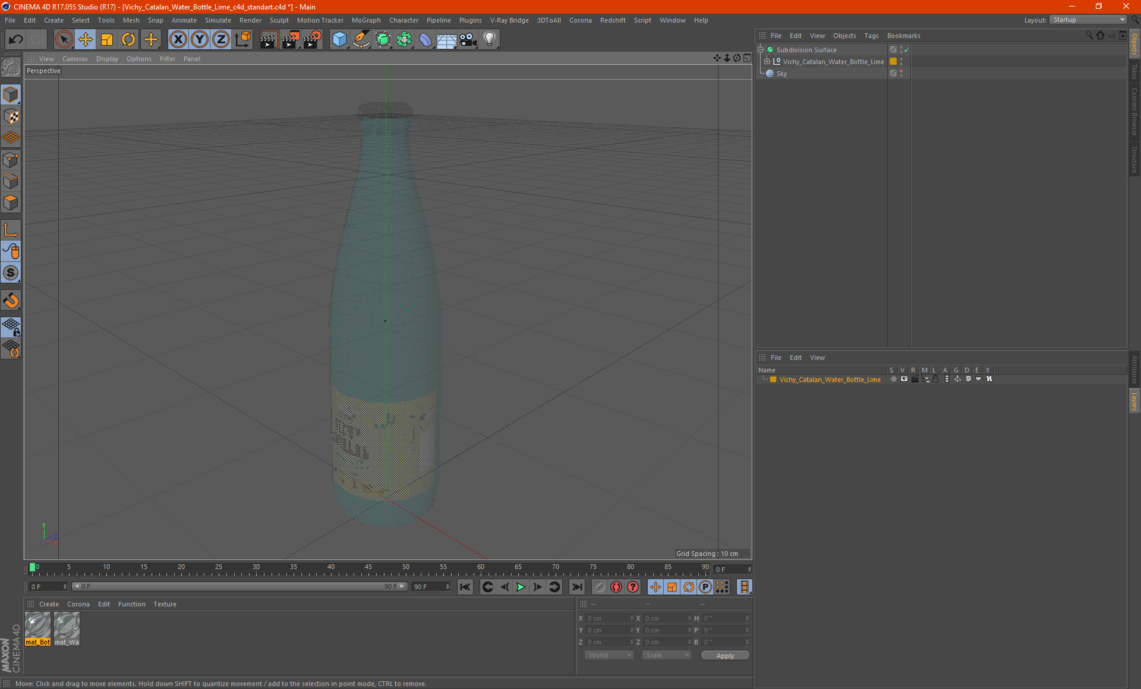Toggle layer lock for Vichy layer

(x=935, y=379)
